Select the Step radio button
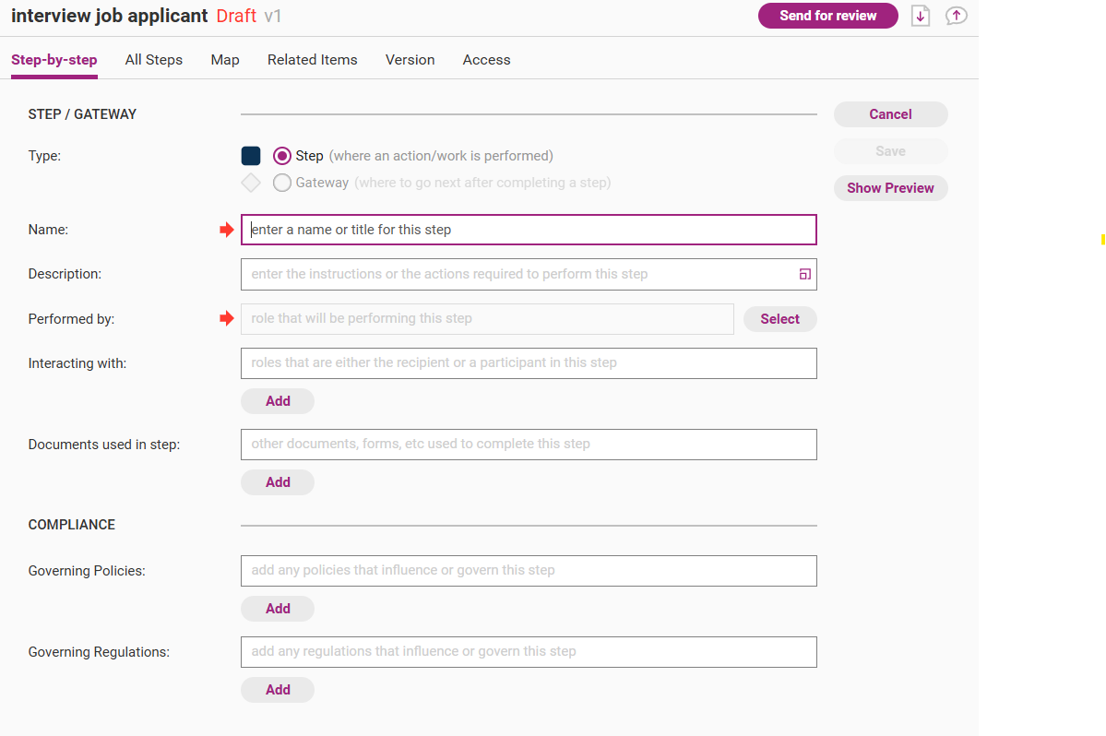Screen dimensions: 1106x736 point(282,156)
